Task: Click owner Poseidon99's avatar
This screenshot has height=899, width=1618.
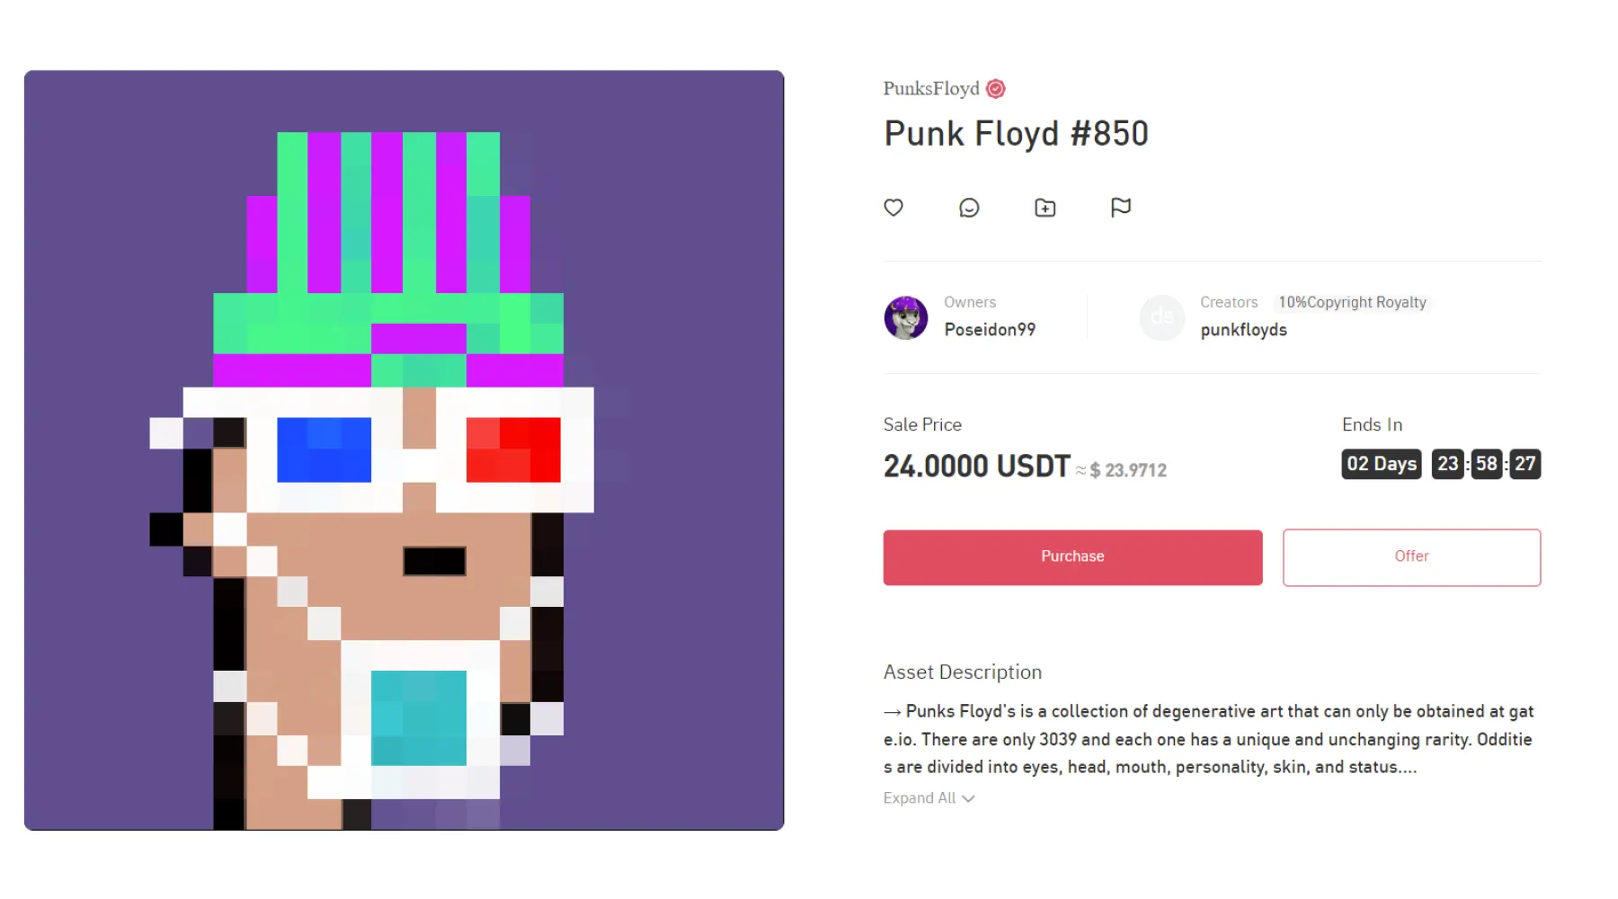Action: coord(906,317)
